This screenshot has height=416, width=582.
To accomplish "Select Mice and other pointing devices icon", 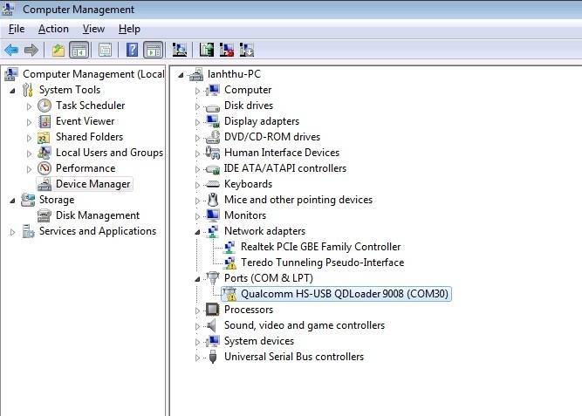I will point(213,200).
